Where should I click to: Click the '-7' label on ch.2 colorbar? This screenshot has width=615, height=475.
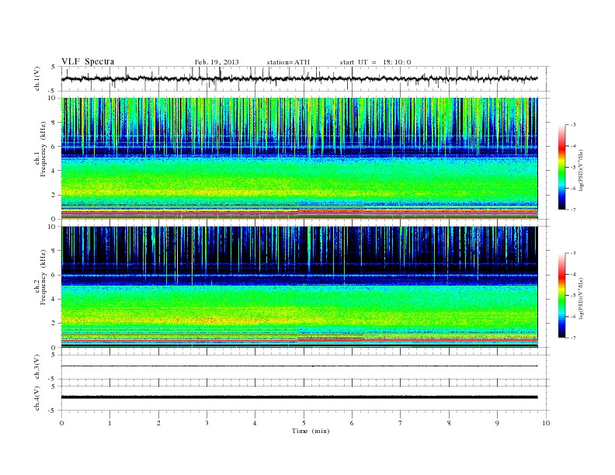(572, 338)
